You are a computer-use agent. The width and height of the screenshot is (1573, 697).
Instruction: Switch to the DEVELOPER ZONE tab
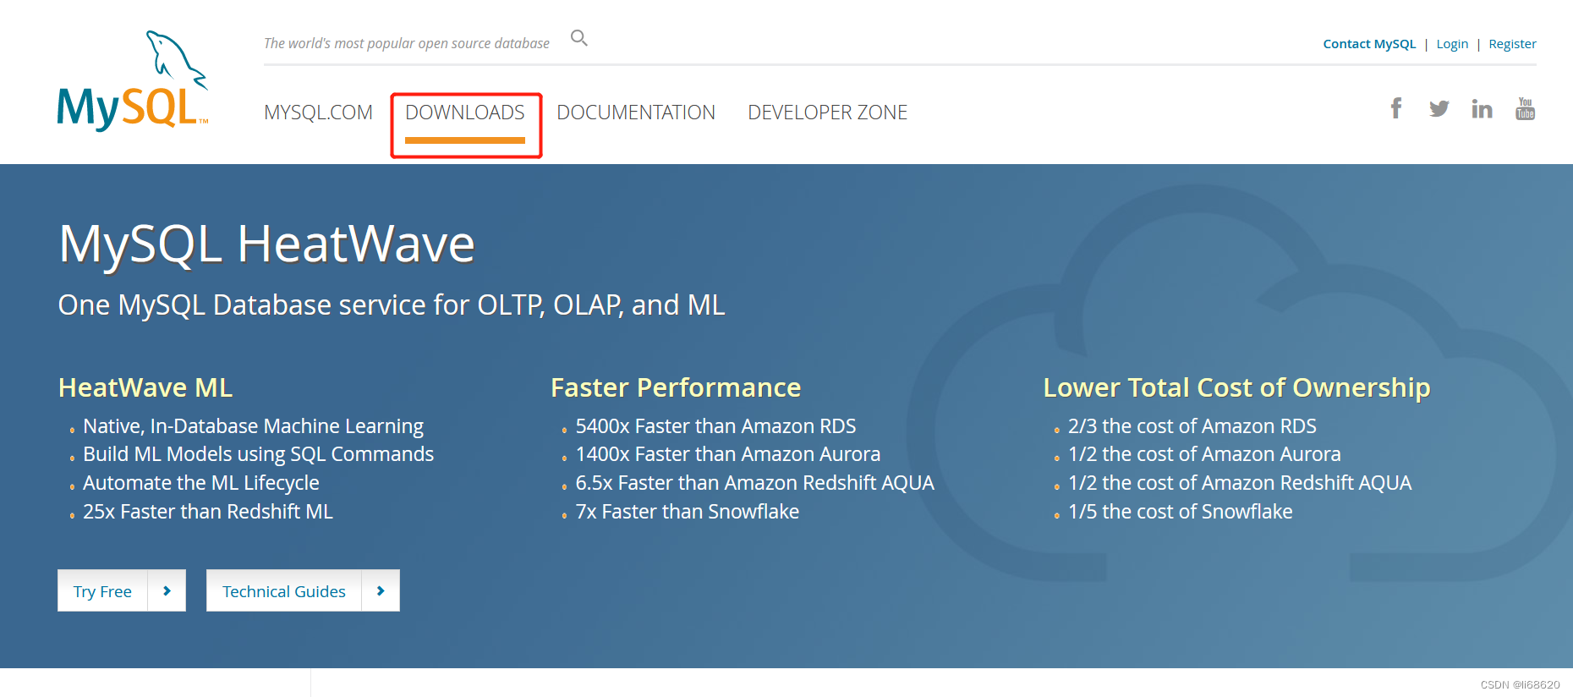827,113
